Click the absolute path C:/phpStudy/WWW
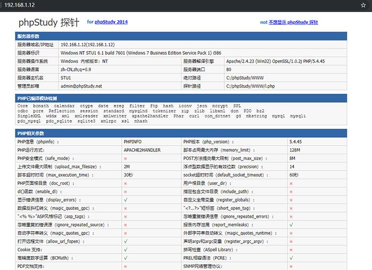 (245, 78)
